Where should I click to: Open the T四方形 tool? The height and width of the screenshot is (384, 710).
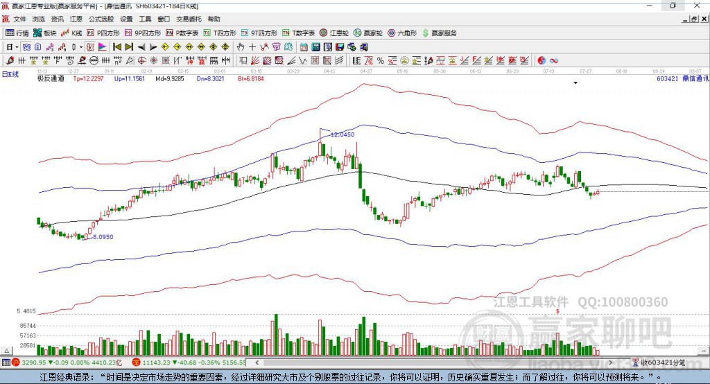(x=220, y=33)
